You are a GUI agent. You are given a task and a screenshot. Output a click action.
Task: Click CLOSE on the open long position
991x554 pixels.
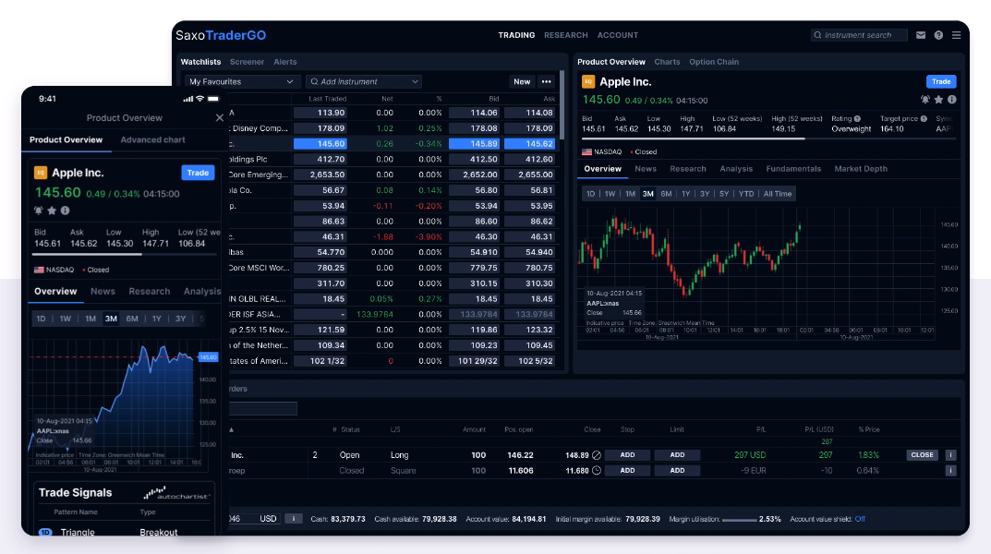coord(922,455)
